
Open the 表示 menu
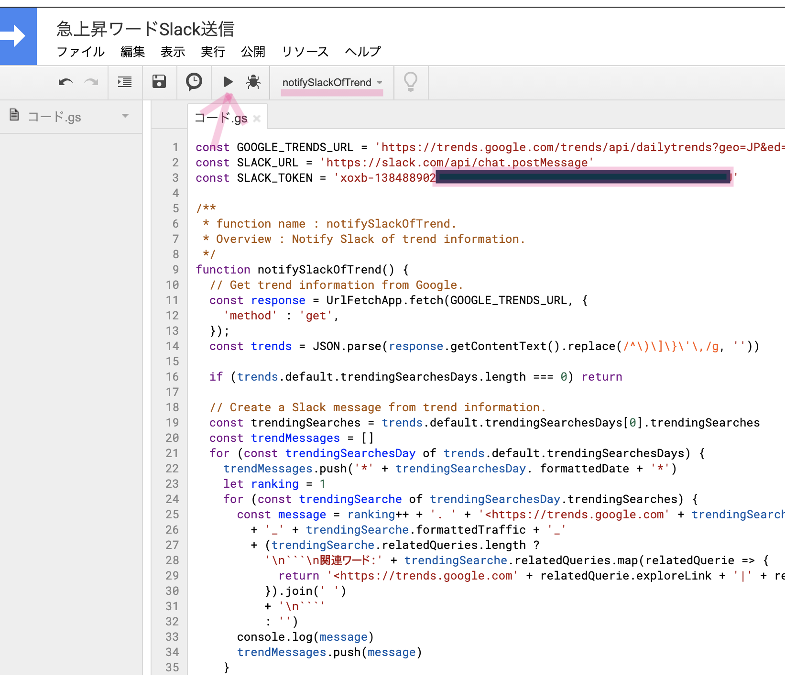point(173,51)
